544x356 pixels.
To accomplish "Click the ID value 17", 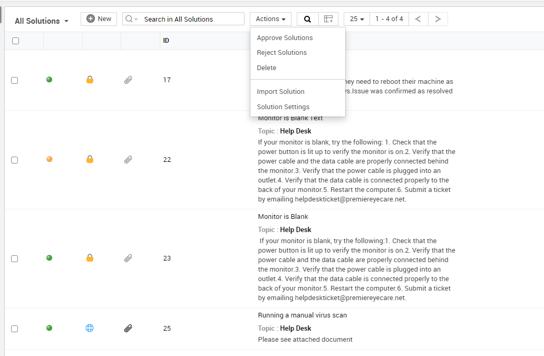I will 167,80.
